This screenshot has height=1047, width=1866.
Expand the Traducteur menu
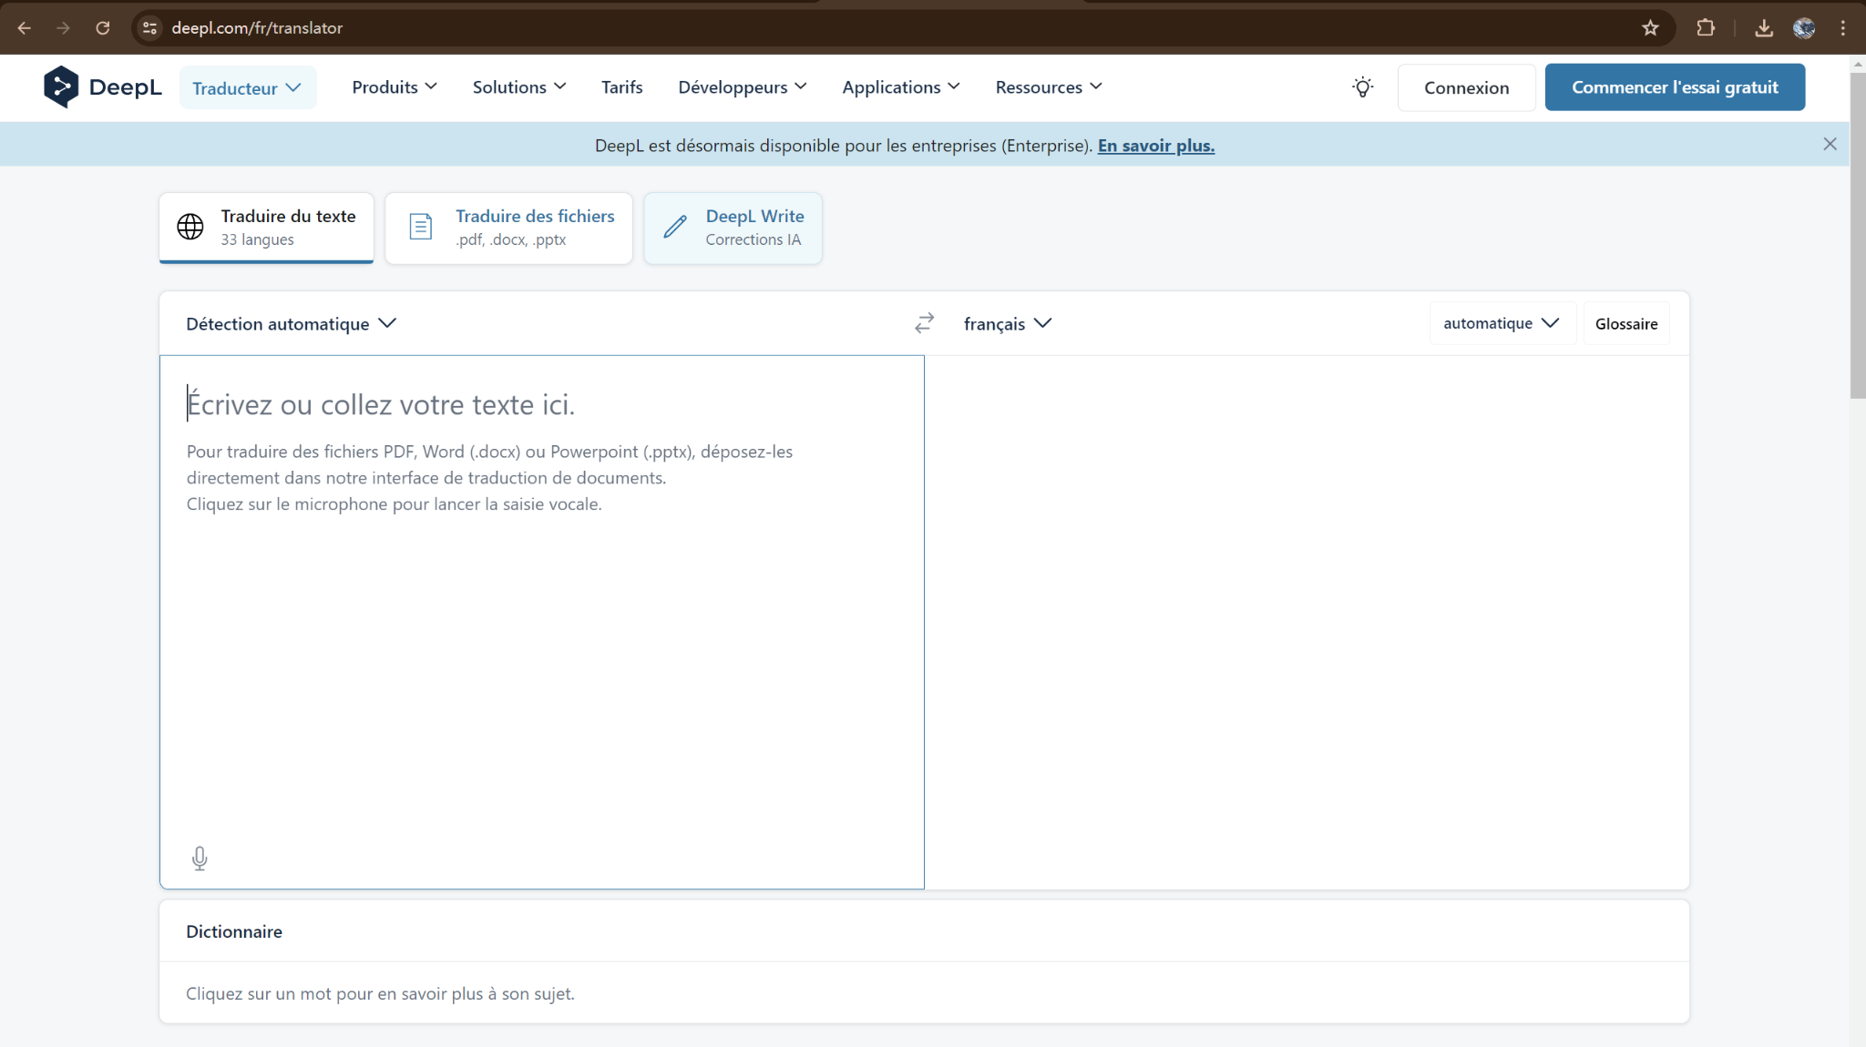247,88
